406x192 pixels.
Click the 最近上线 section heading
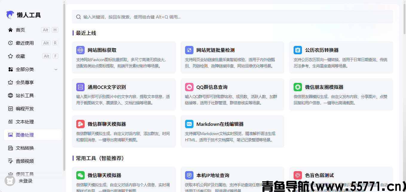[86, 33]
